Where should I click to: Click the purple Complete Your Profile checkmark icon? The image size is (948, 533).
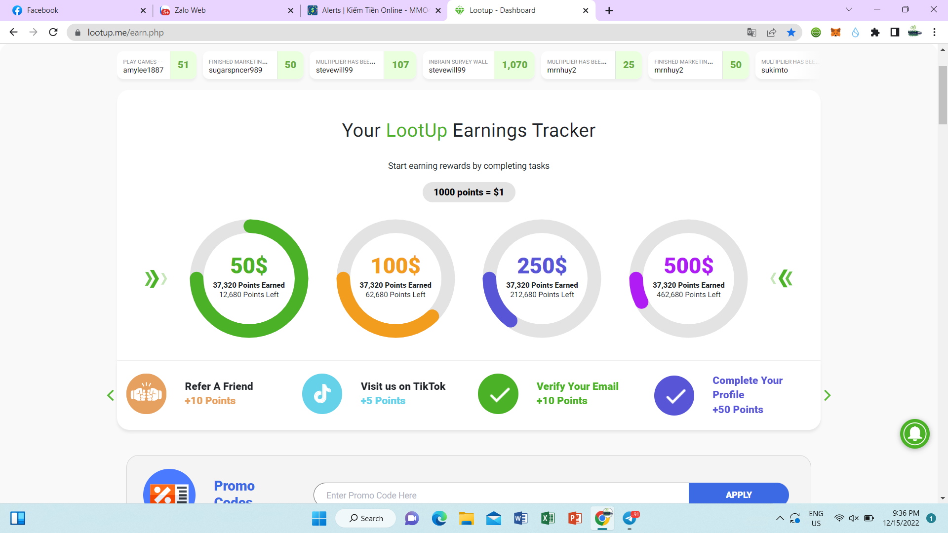point(674,395)
